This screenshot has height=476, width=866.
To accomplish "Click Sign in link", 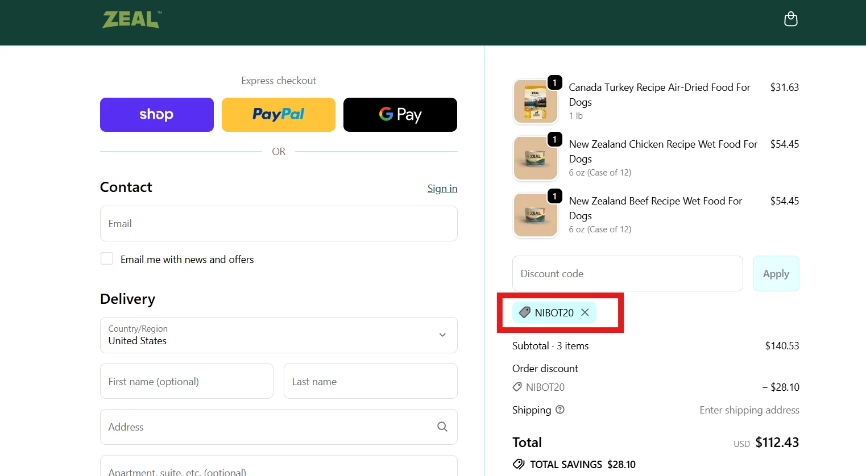I will 442,188.
